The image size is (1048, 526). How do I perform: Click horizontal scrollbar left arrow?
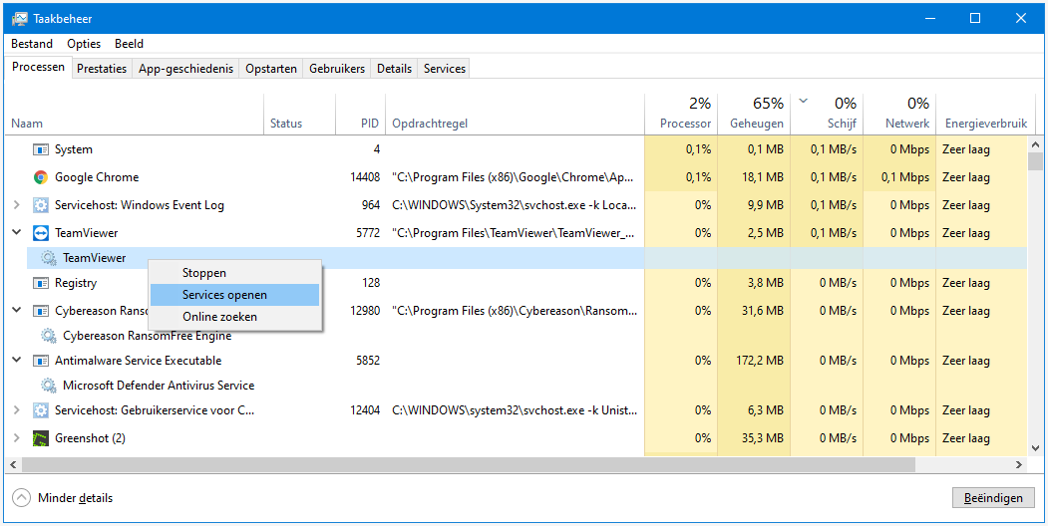[x=14, y=464]
